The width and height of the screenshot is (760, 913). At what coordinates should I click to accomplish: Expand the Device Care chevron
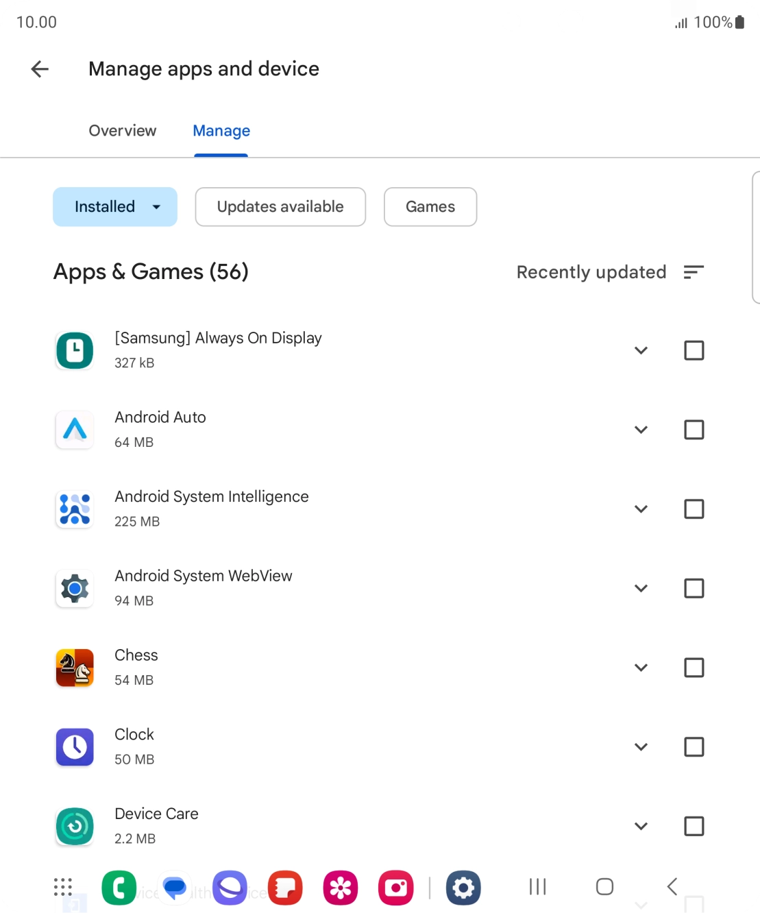[x=641, y=826]
